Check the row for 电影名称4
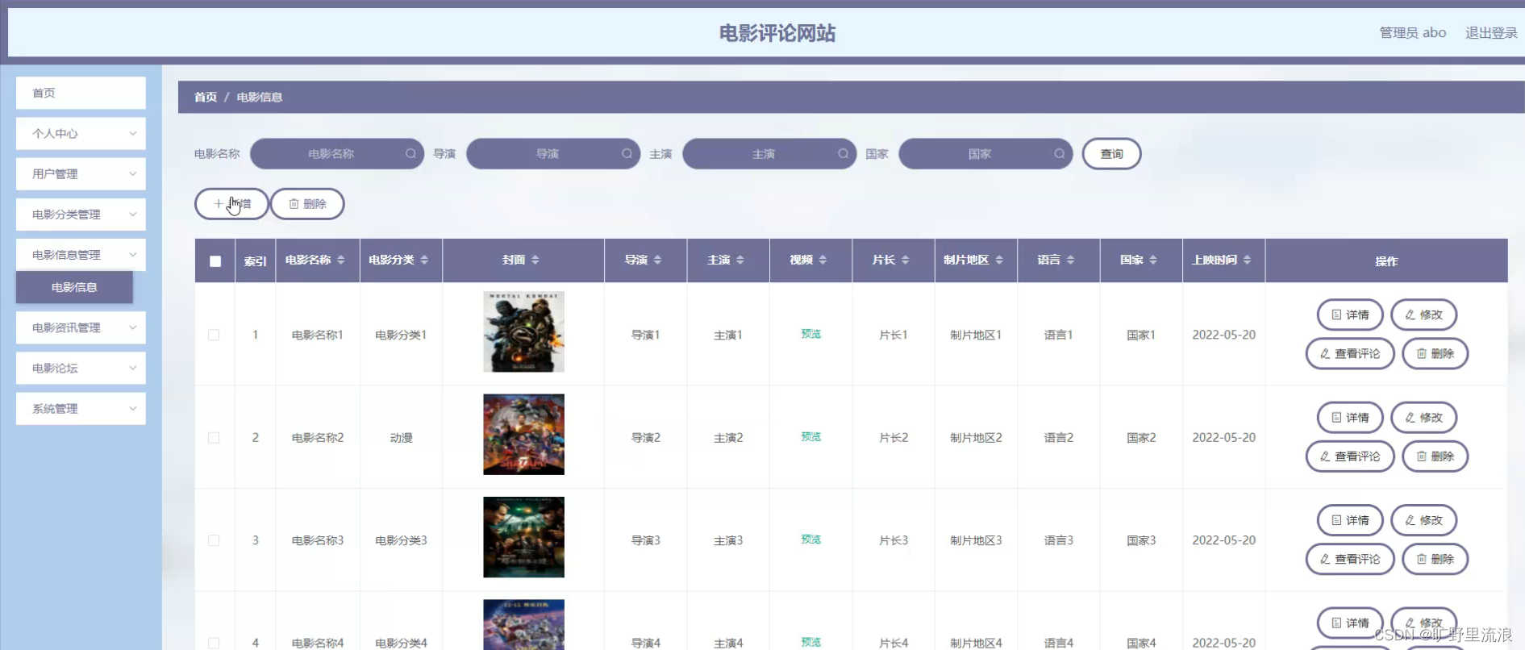 [214, 643]
